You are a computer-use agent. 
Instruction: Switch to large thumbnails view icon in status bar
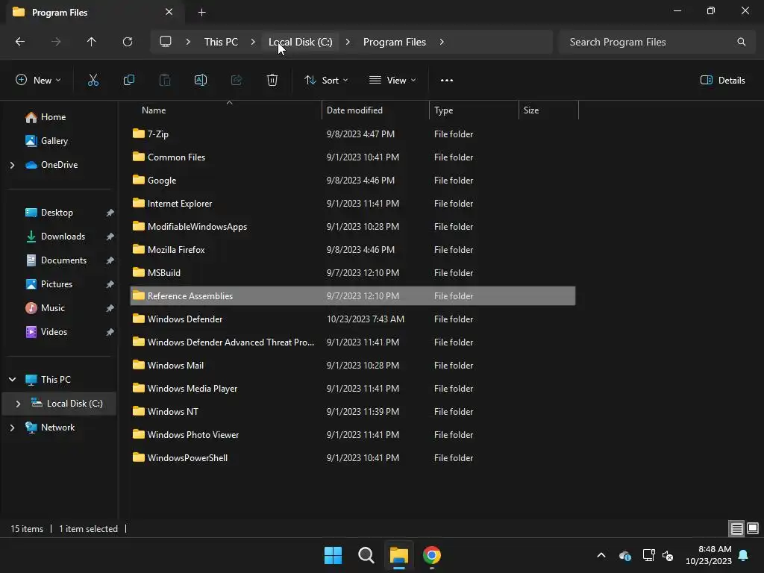[753, 528]
